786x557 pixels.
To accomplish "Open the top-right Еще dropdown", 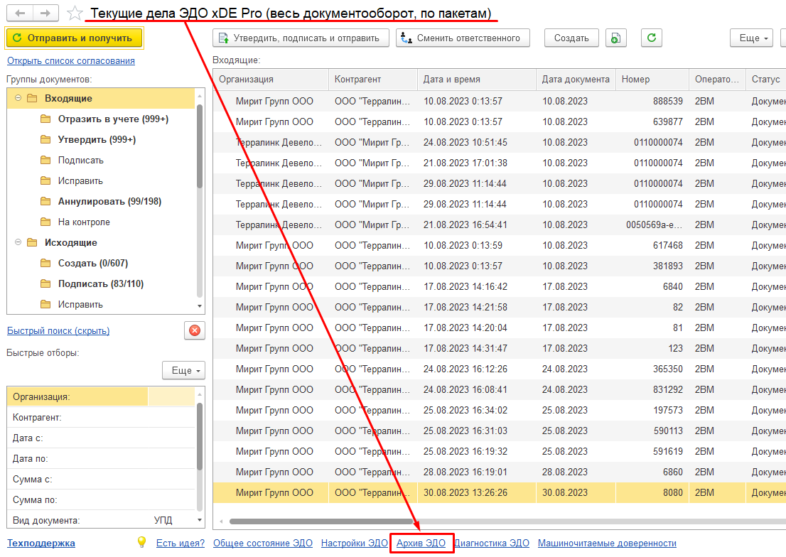I will 751,38.
